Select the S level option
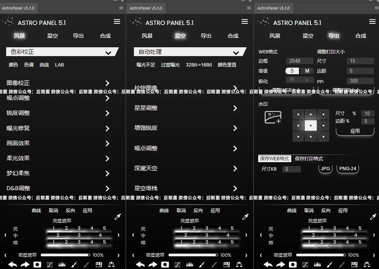 292,71
